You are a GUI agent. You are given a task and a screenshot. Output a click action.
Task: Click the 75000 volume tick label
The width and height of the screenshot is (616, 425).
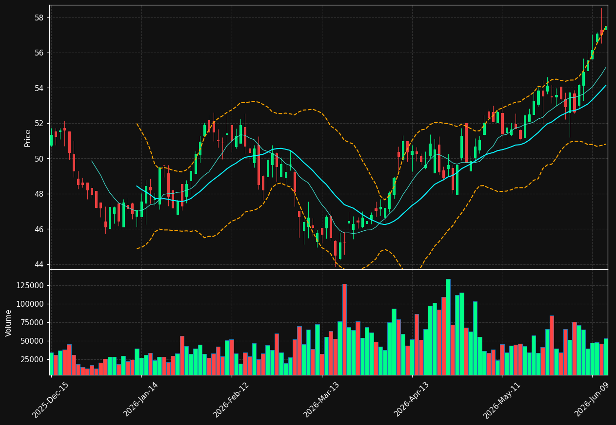33,322
